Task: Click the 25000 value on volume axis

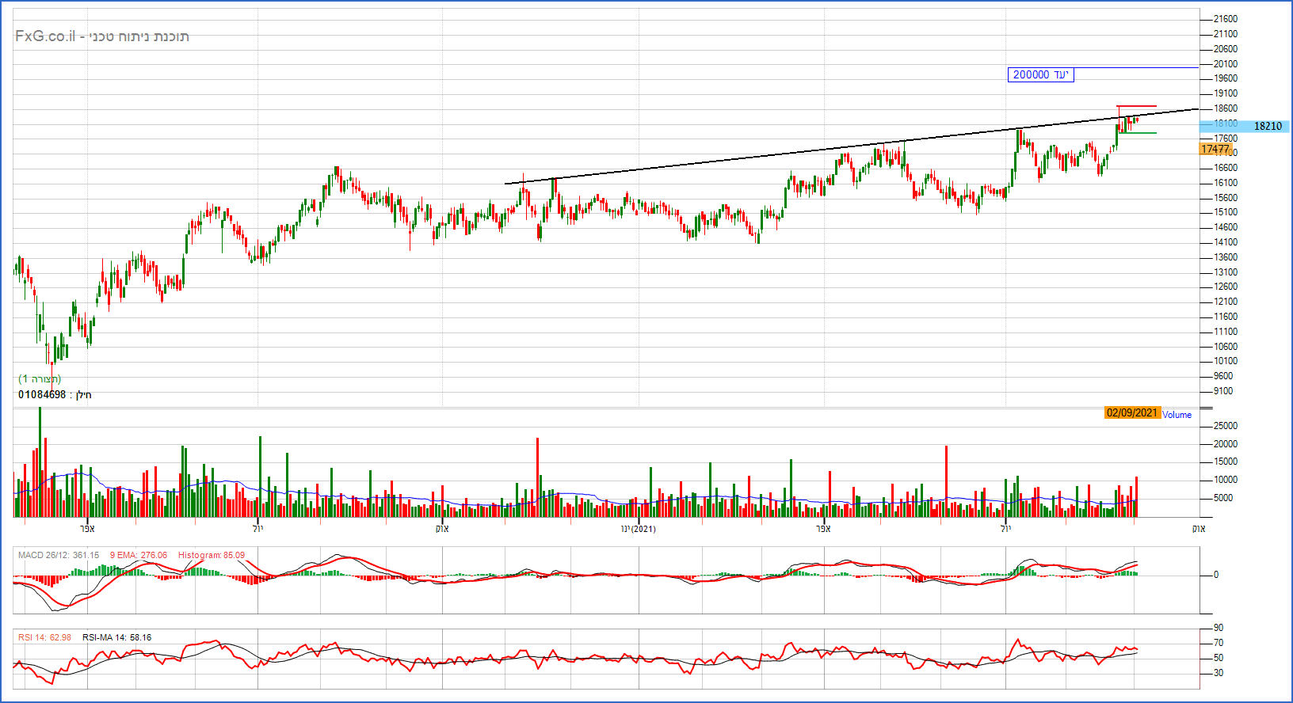Action: [x=1225, y=426]
